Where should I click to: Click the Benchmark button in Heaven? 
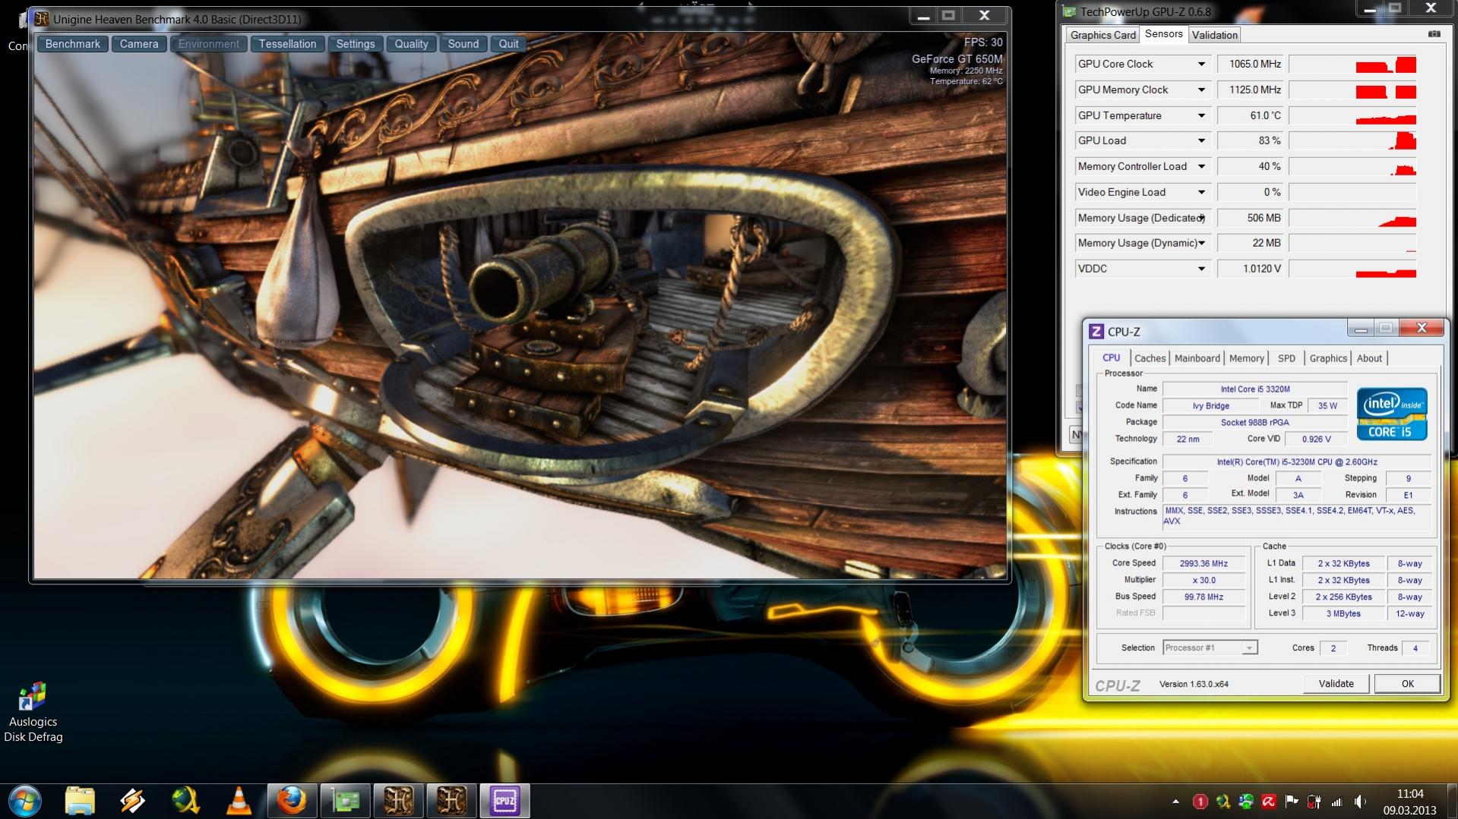point(72,44)
